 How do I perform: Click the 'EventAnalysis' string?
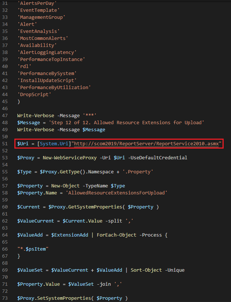tap(39, 31)
